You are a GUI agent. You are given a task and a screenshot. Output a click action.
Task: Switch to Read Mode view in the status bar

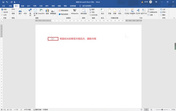(x=141, y=110)
